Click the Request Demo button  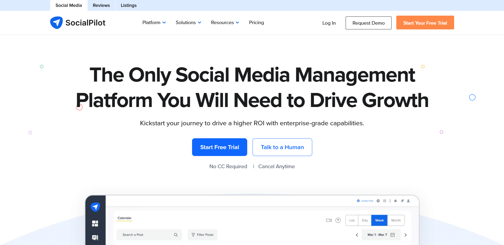coord(368,23)
